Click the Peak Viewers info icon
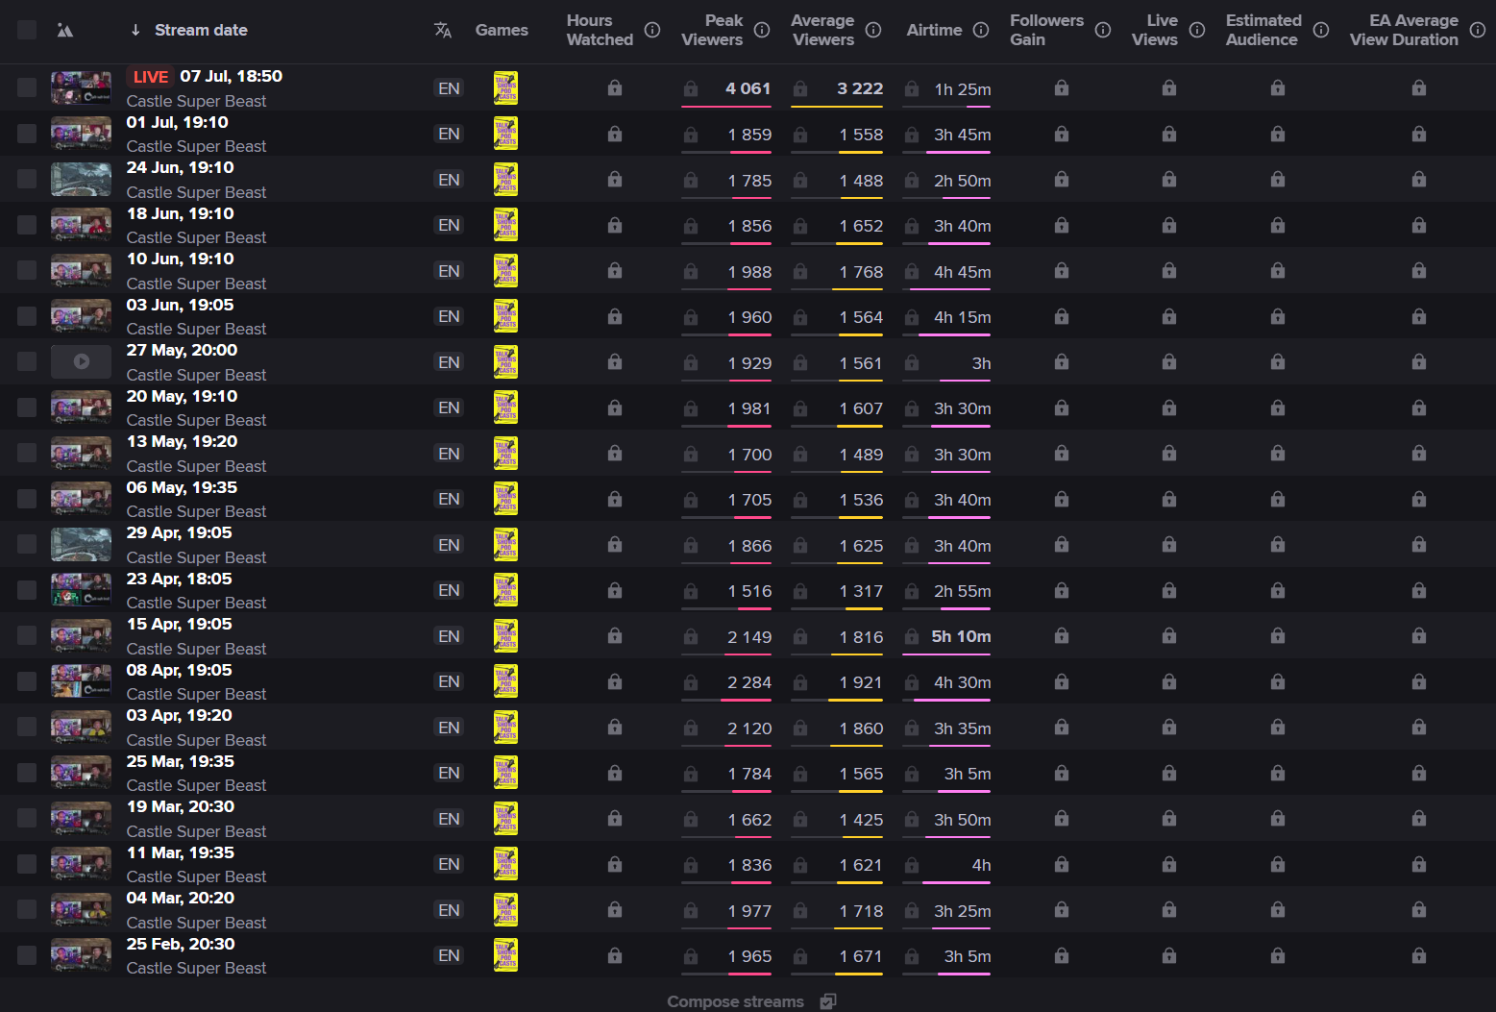This screenshot has width=1496, height=1012. coord(762,30)
